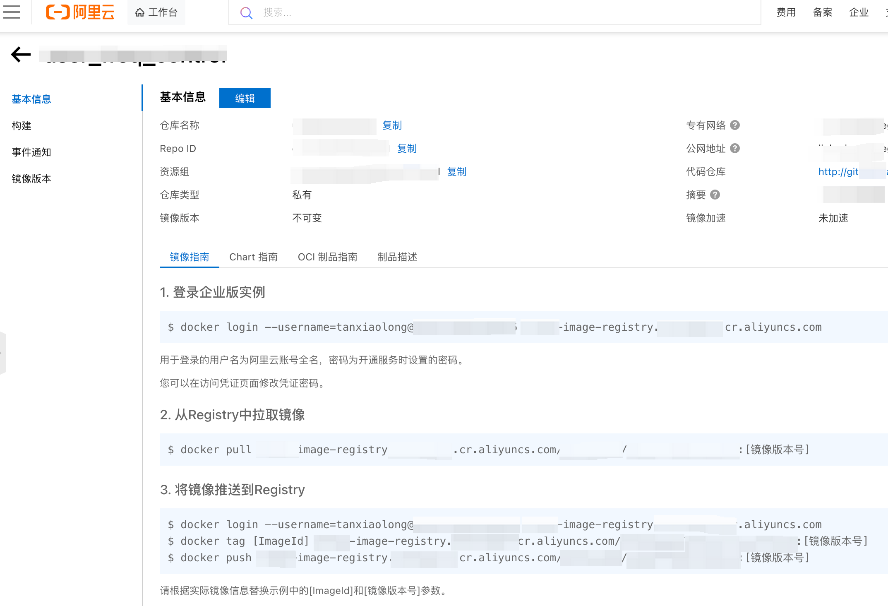The image size is (888, 606).
Task: Open the 工作台 home workbench
Action: pos(156,12)
